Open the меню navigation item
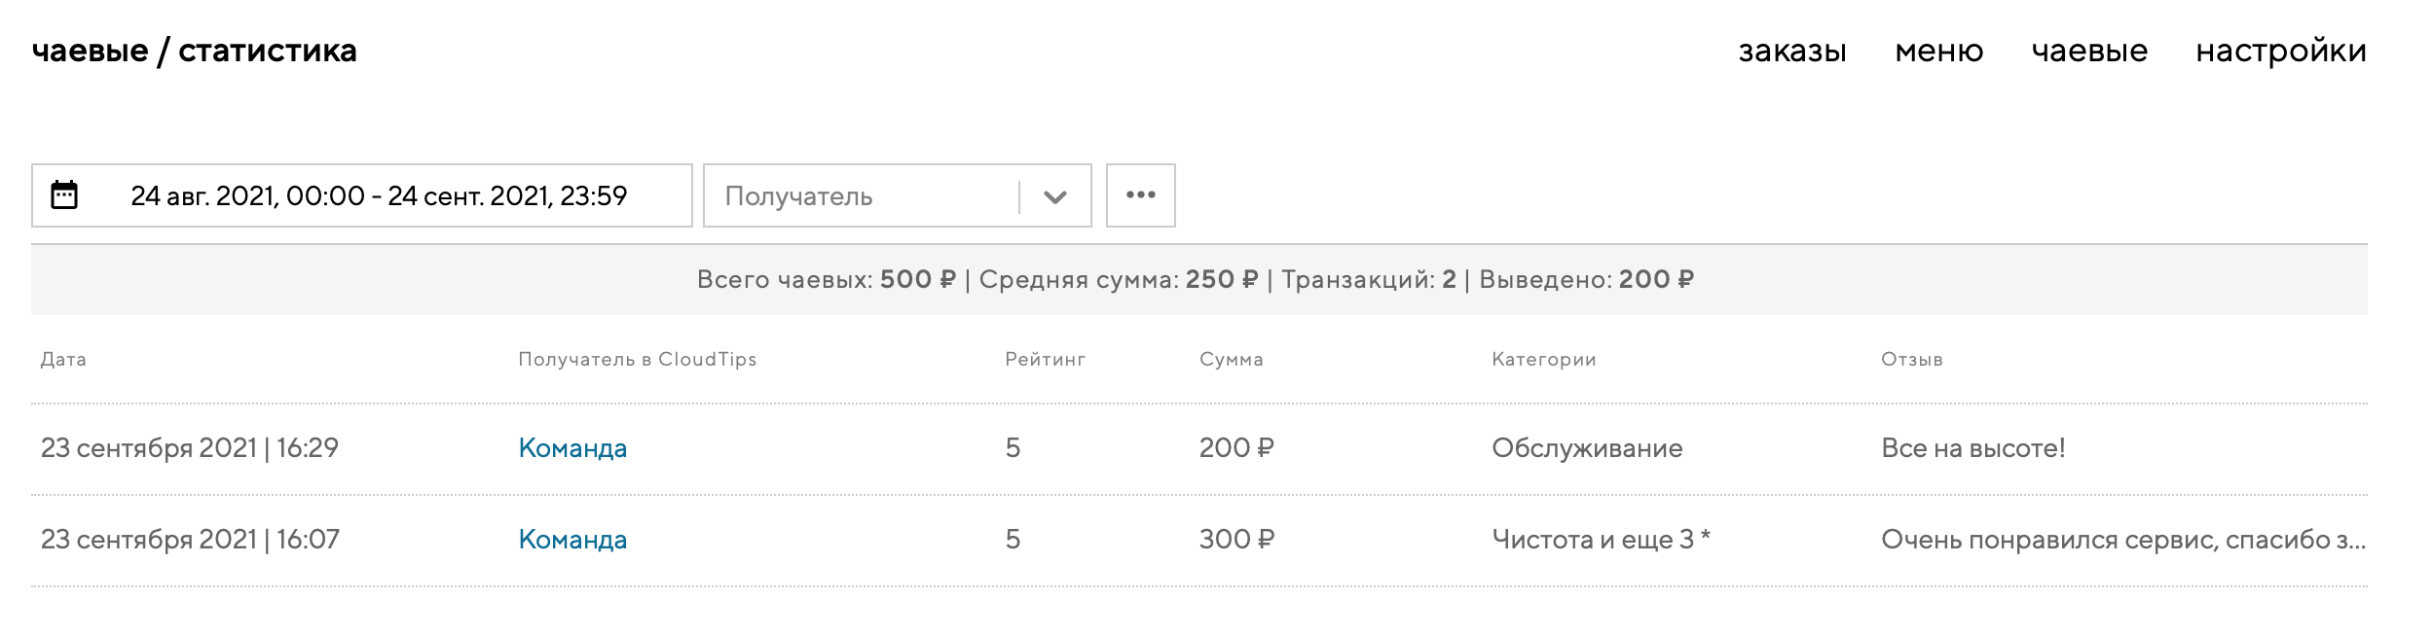Image resolution: width=2432 pixels, height=634 pixels. pyautogui.click(x=1938, y=51)
